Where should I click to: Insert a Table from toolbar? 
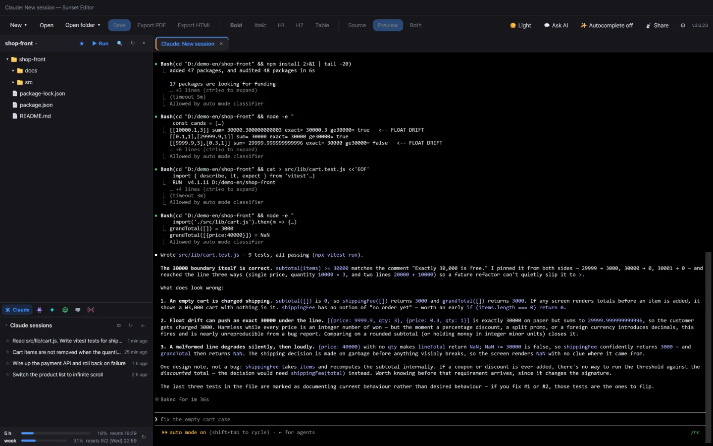[x=322, y=25]
